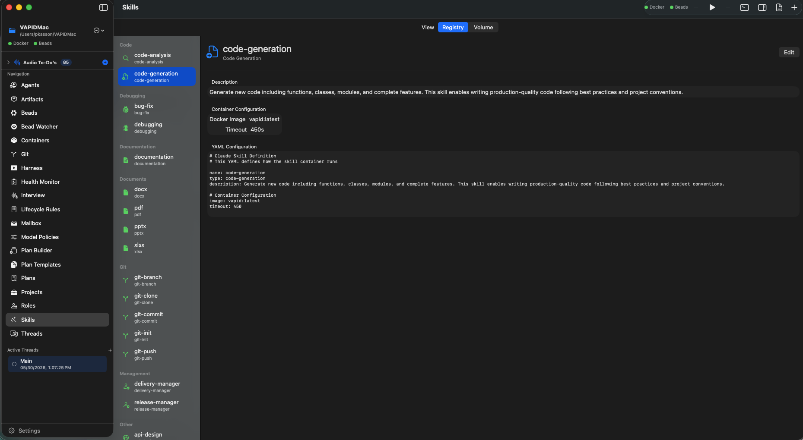Add a new active thread with plus
The width and height of the screenshot is (803, 440).
(110, 350)
